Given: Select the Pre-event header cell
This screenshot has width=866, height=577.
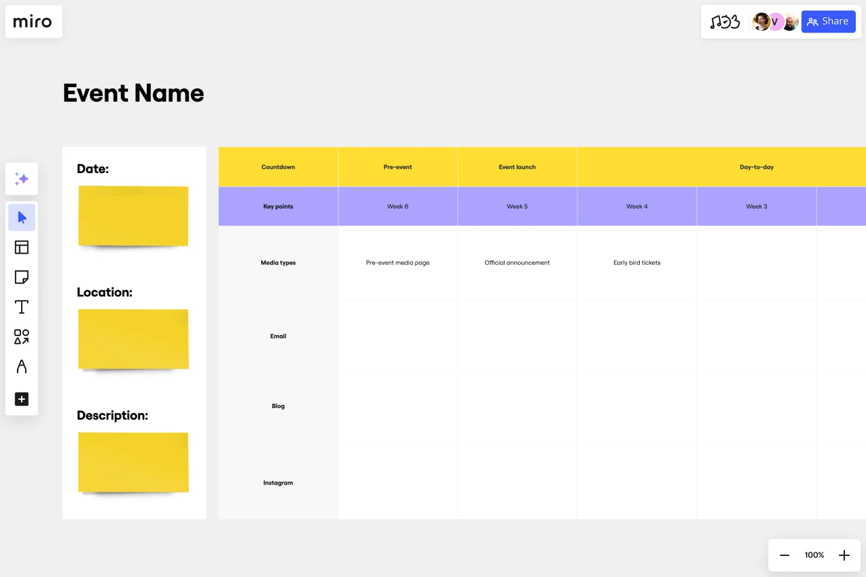Looking at the screenshot, I should (398, 167).
